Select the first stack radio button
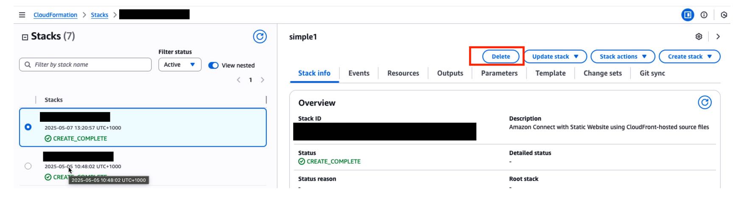The width and height of the screenshot is (744, 219). point(28,127)
